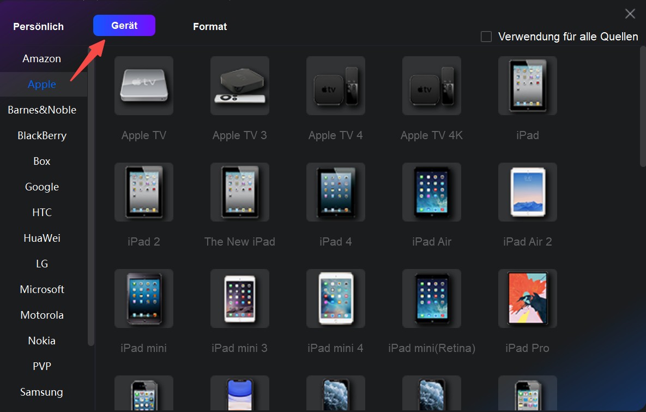The image size is (646, 412).
Task: Select the iPad mini 3 icon
Action: (x=240, y=298)
